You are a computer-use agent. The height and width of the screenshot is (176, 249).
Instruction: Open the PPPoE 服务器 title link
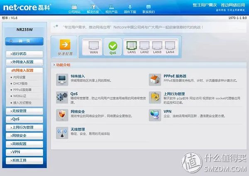pyautogui.click(x=175, y=76)
